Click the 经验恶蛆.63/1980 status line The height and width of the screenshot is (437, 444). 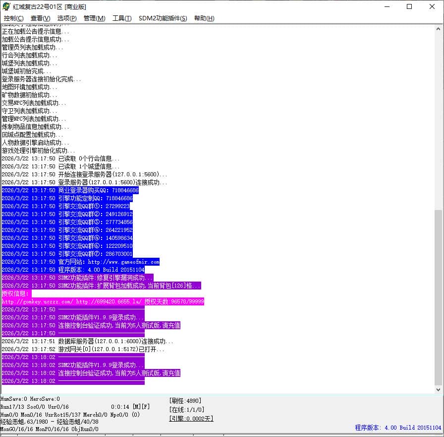(x=49, y=422)
